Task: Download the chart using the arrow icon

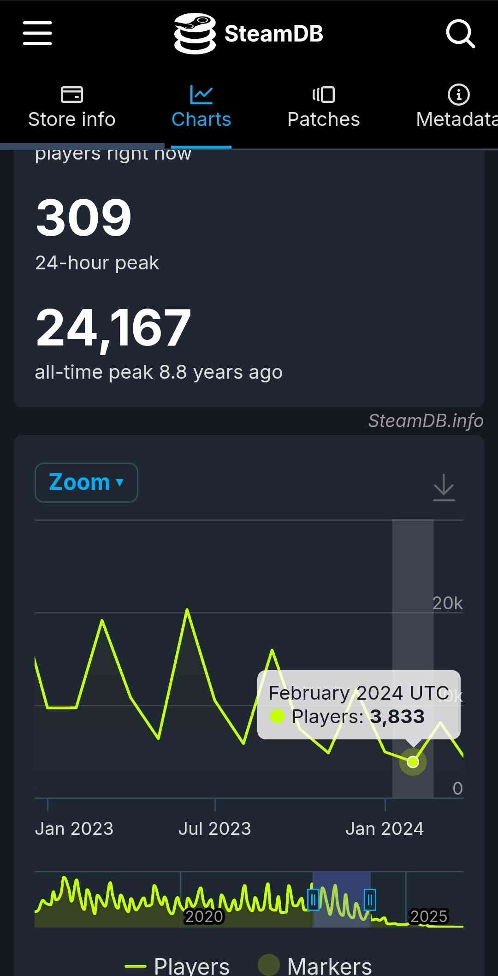Action: tap(444, 487)
